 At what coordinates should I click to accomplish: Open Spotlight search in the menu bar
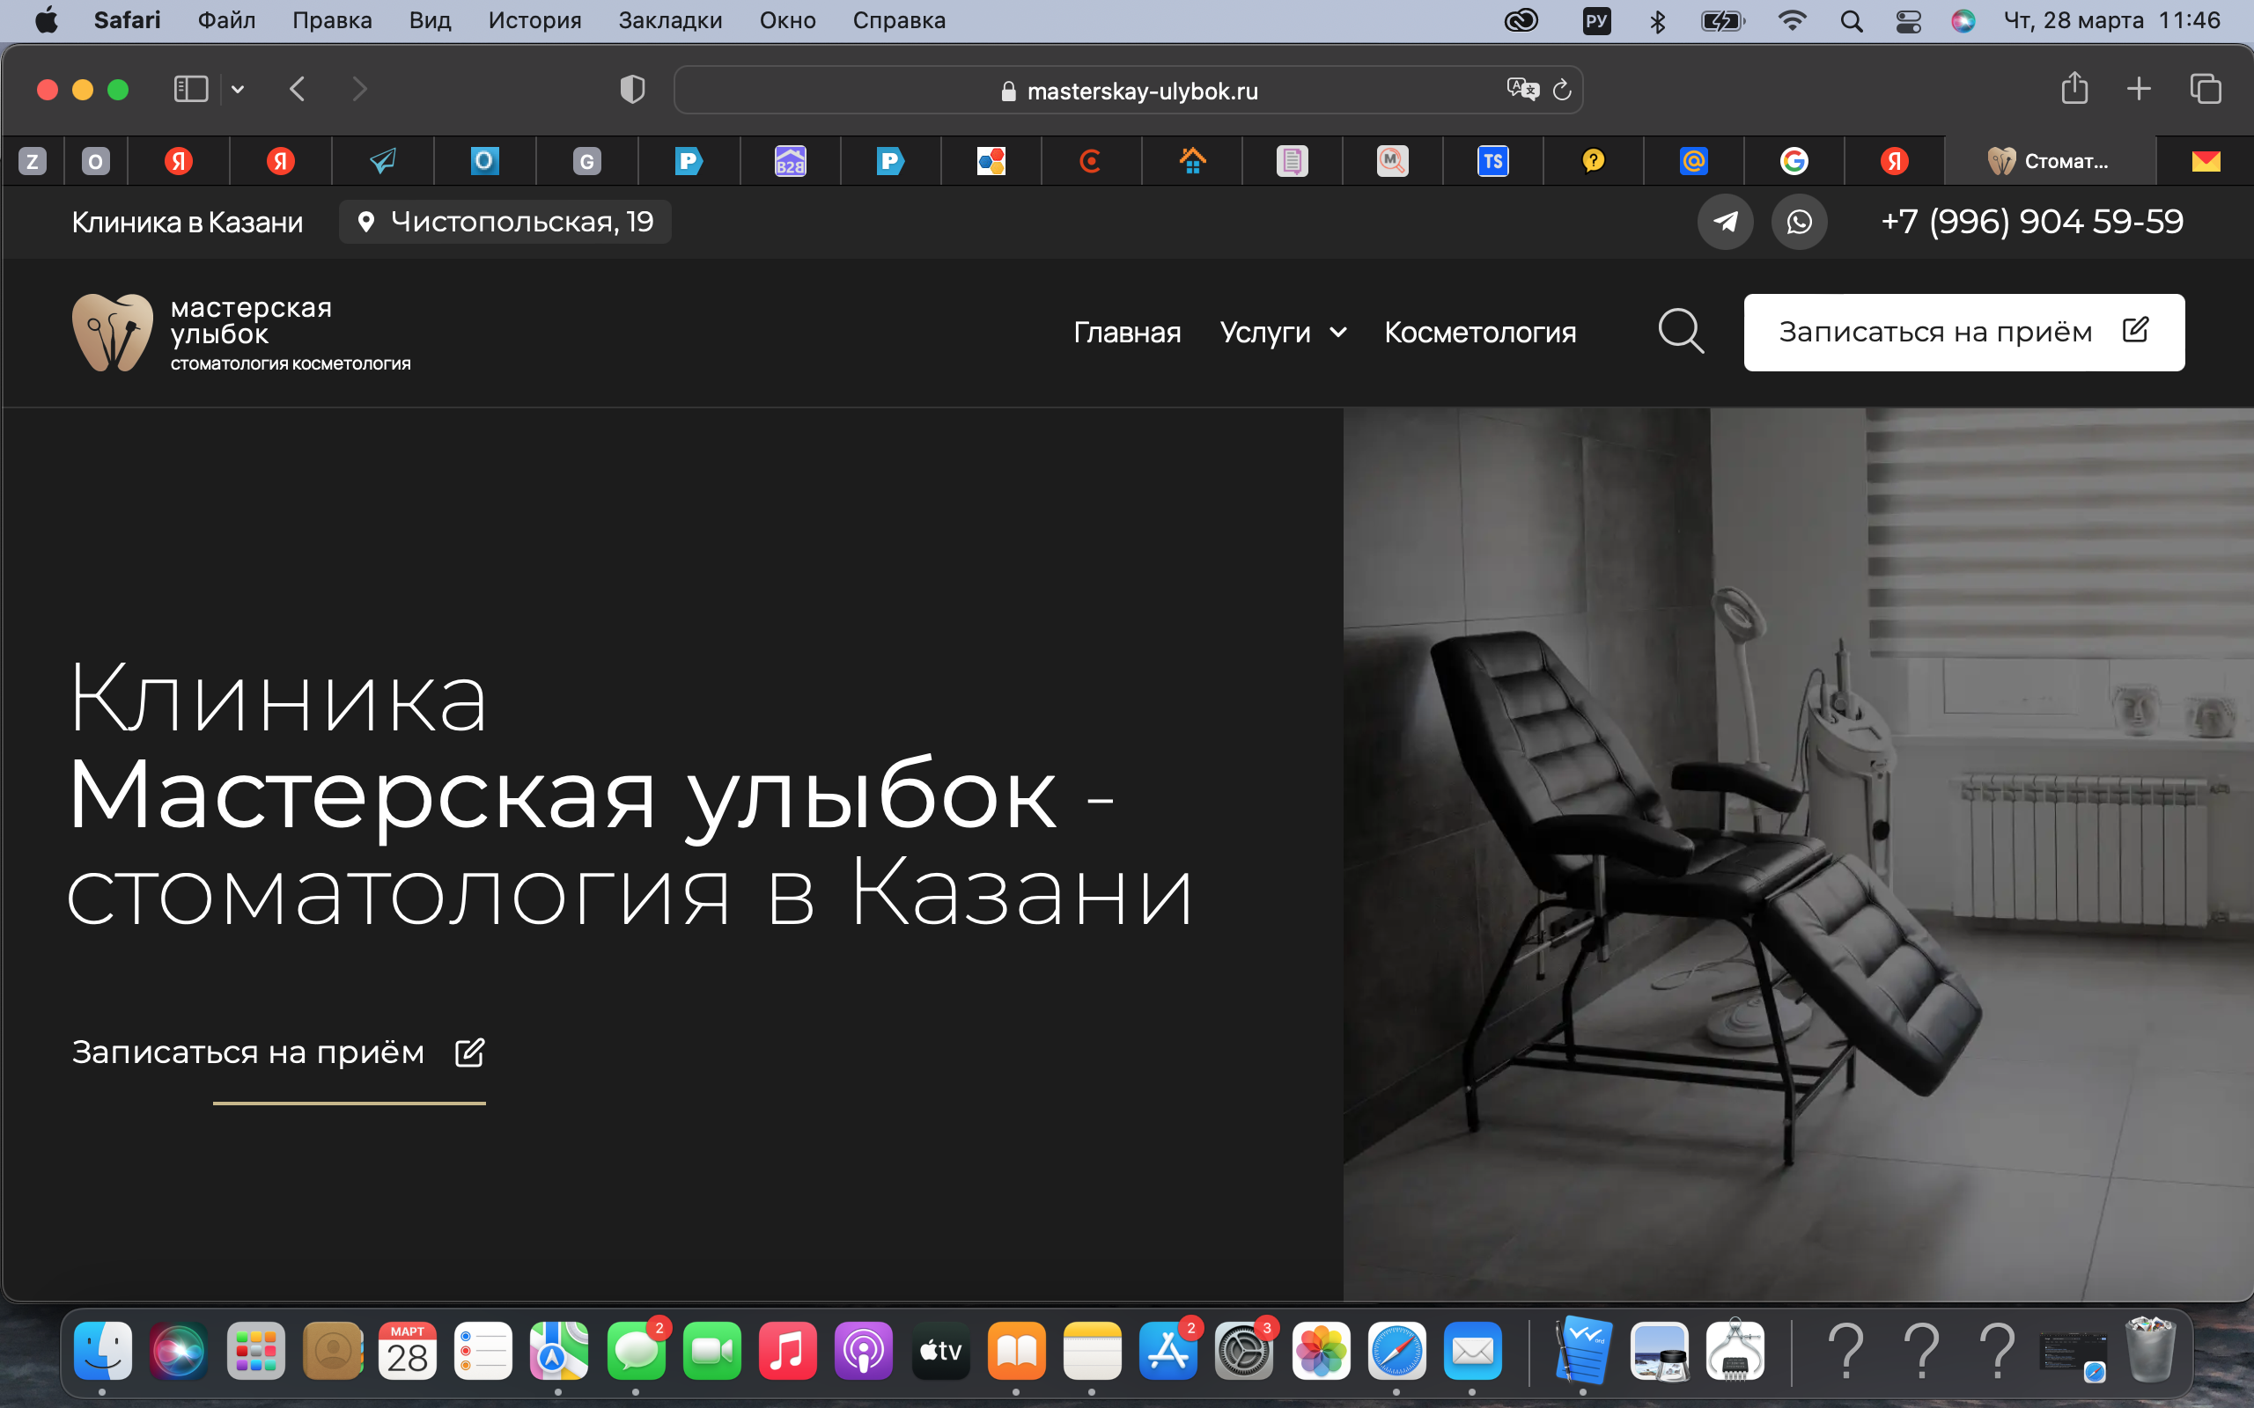pos(1852,20)
